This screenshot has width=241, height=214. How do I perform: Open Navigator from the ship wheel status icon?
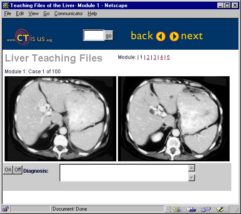177,209
